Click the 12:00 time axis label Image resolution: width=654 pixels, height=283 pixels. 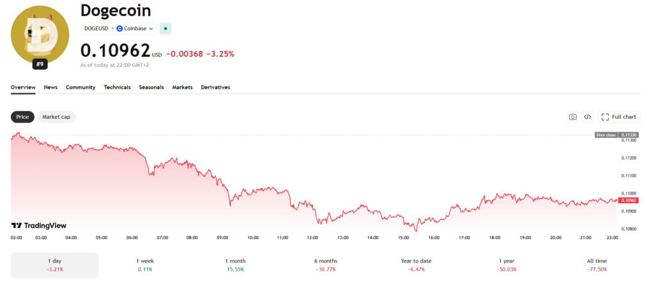tap(313, 238)
